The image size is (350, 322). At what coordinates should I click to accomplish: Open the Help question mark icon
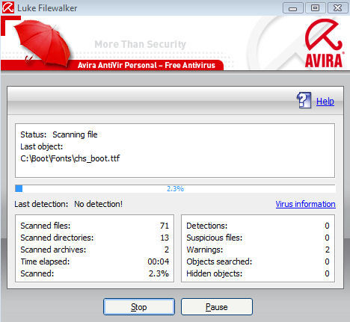tap(304, 100)
